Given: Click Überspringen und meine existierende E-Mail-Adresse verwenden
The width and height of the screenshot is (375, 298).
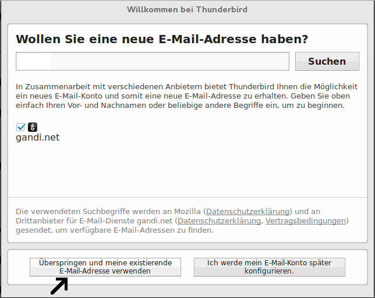Looking at the screenshot, I should click(x=105, y=267).
